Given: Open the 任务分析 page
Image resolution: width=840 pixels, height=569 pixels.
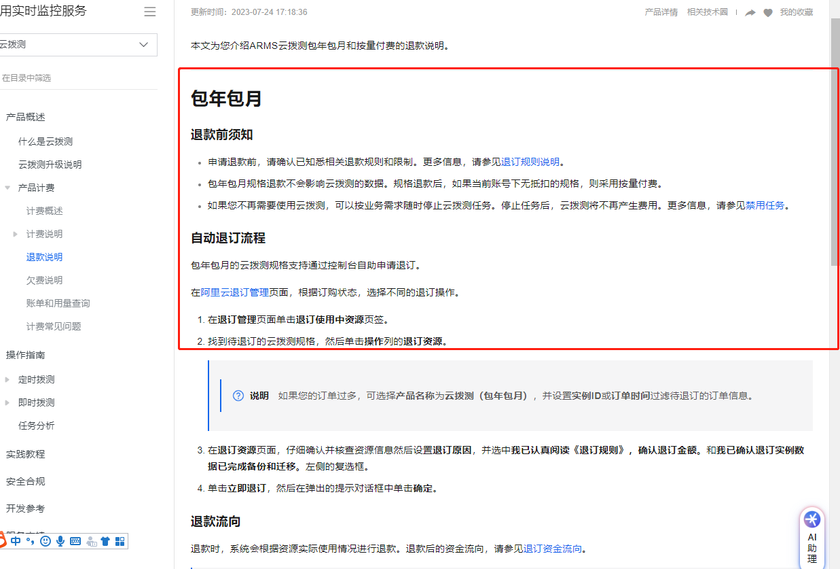Looking at the screenshot, I should point(37,426).
